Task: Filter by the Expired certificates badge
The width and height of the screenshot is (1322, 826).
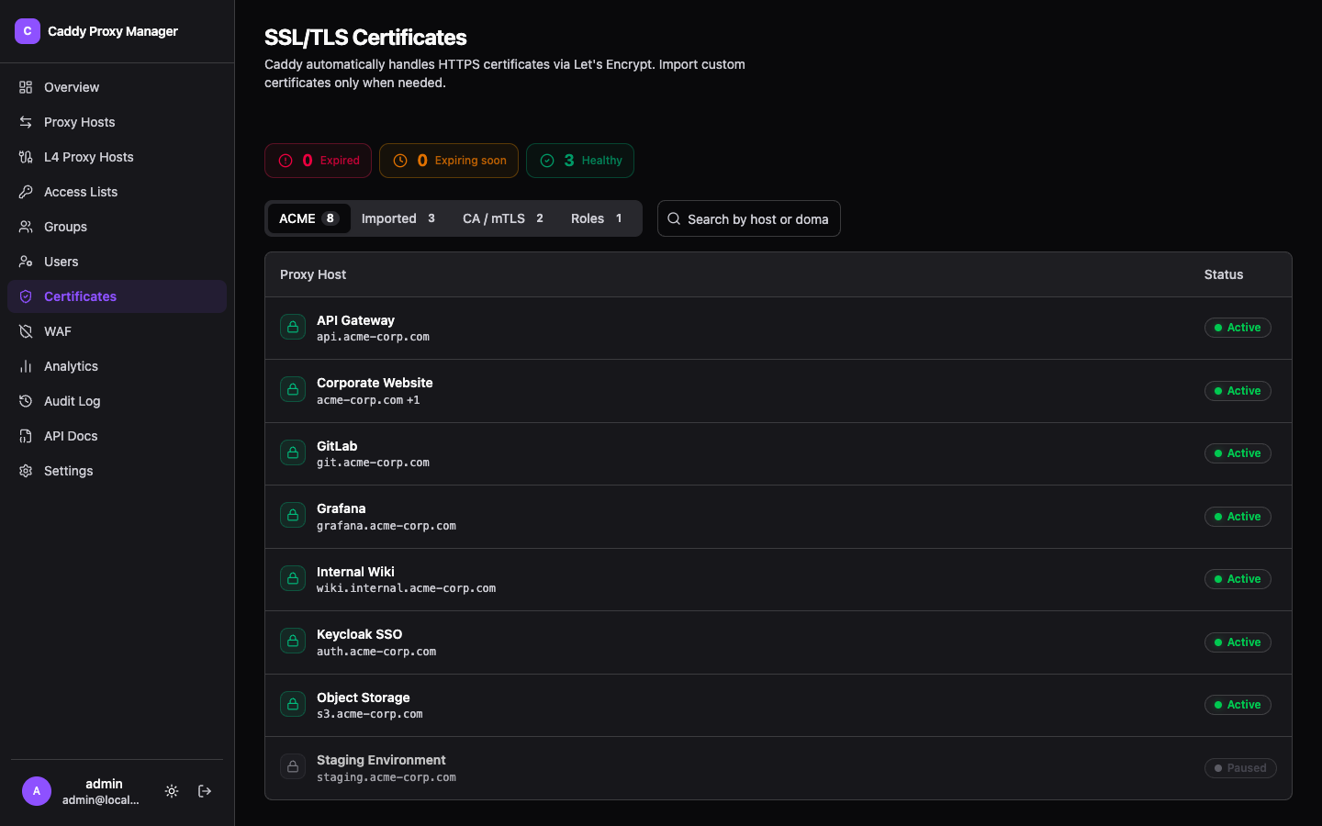Action: [318, 161]
